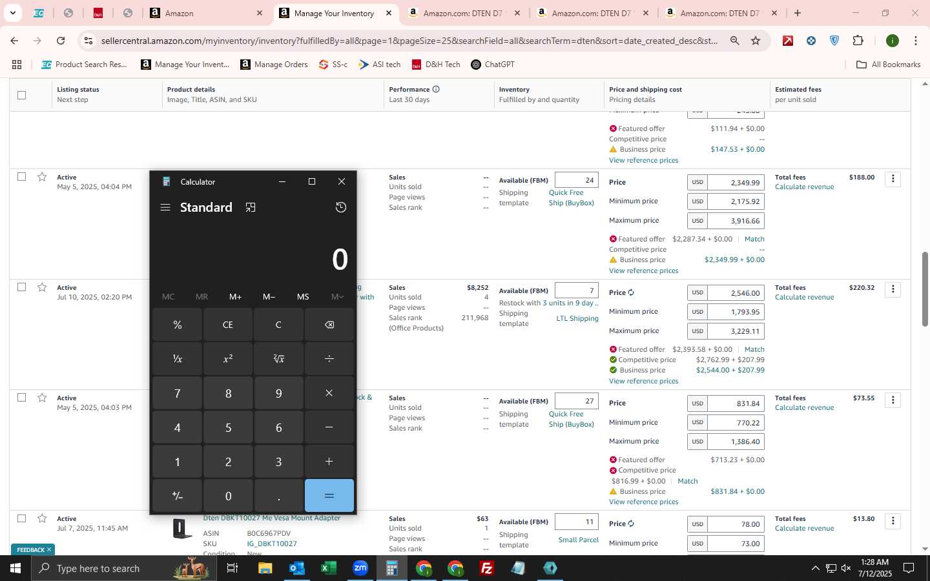Open LTL Shipping template link
The height and width of the screenshot is (581, 930).
point(577,318)
